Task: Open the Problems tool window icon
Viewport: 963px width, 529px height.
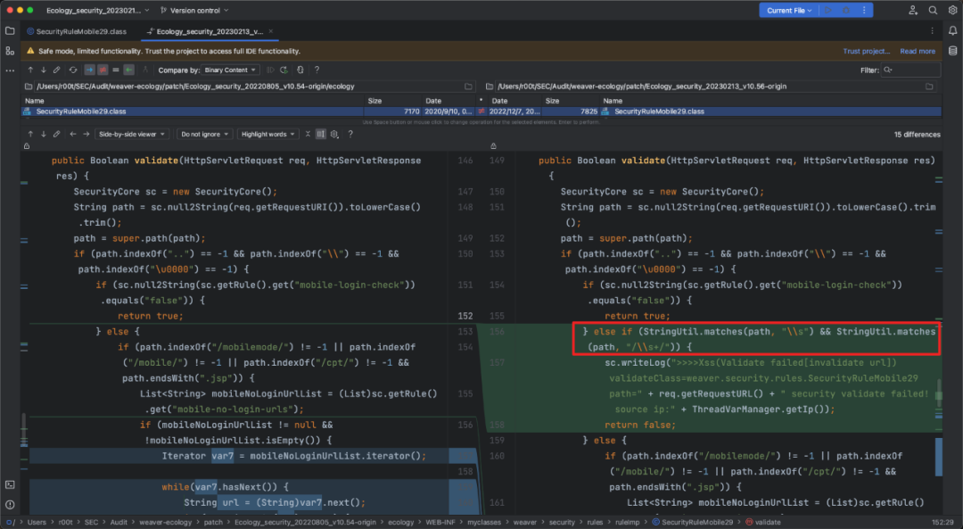Action: 10,504
